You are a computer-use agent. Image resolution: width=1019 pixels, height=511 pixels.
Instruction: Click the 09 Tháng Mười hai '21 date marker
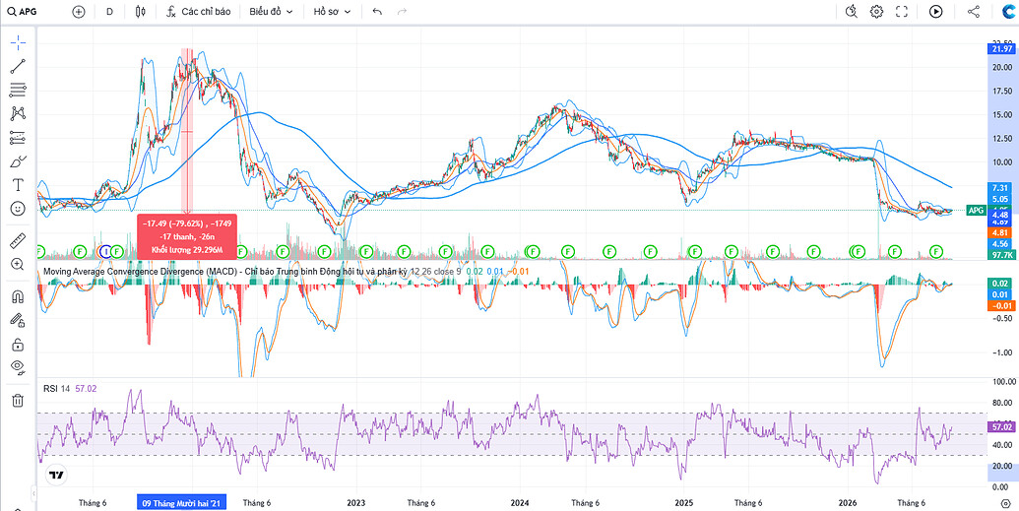tap(182, 502)
